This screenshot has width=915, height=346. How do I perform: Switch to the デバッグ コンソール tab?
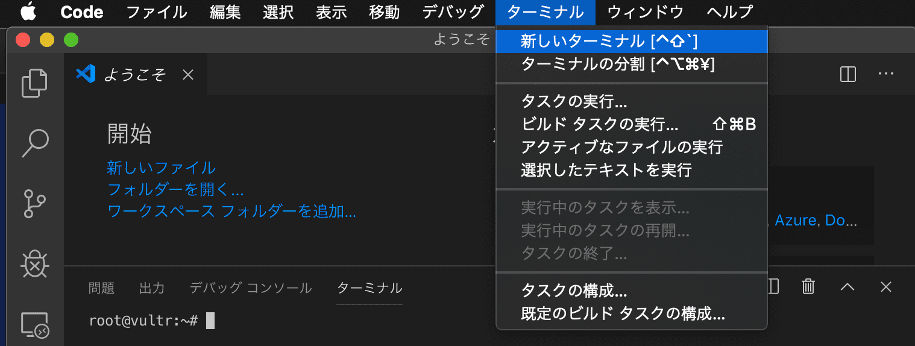pyautogui.click(x=250, y=288)
